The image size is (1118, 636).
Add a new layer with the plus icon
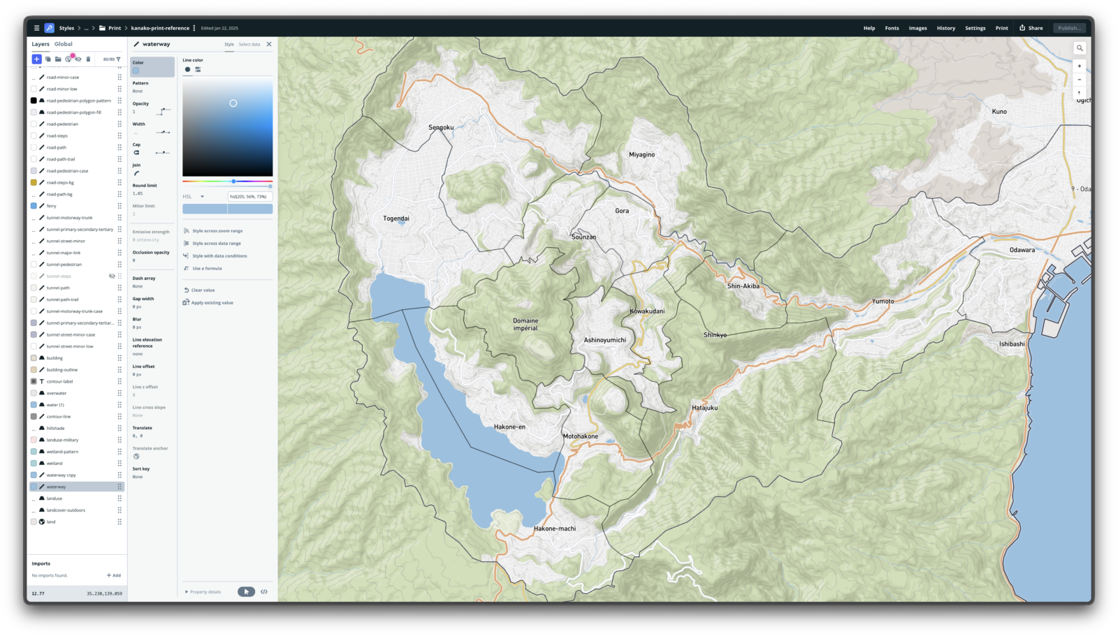pos(36,59)
